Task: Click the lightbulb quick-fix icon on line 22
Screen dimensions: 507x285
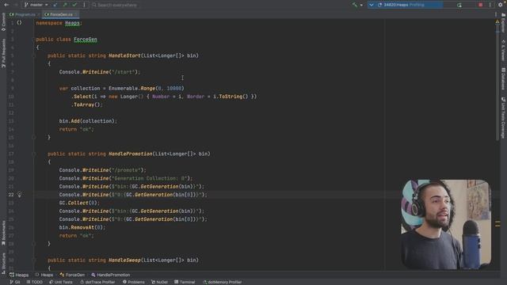Action: [x=19, y=195]
